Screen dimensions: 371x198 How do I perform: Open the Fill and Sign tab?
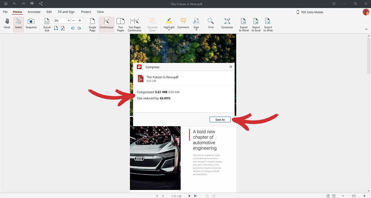click(x=66, y=12)
